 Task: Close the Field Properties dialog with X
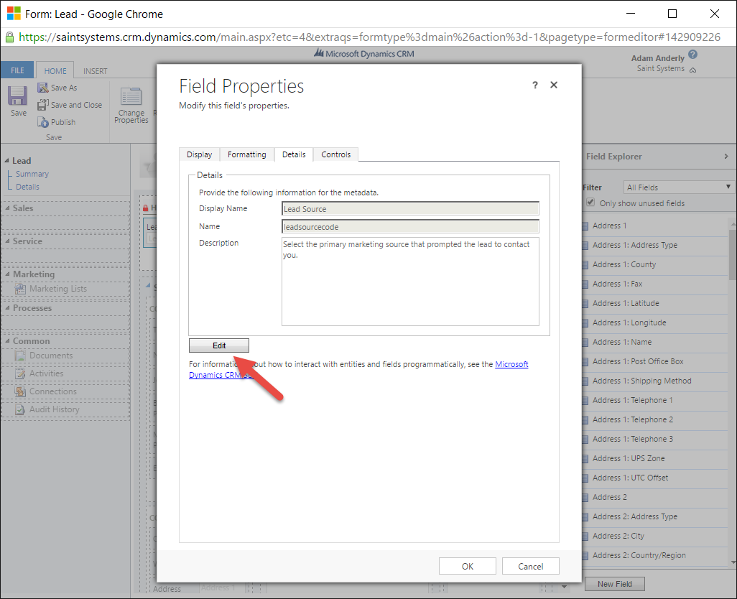pos(554,85)
